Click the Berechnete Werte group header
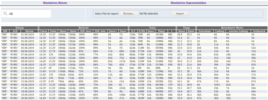The image size is (268, 100). [232, 28]
